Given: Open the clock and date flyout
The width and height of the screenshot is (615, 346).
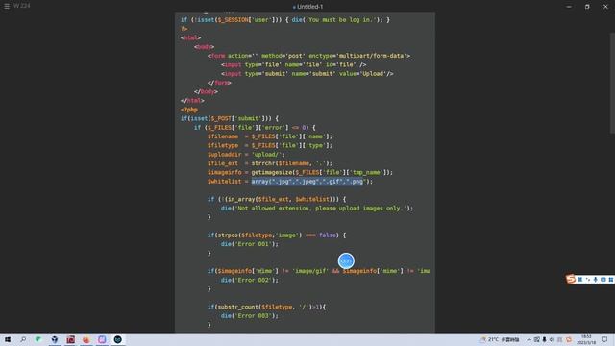Looking at the screenshot, I should (x=587, y=339).
